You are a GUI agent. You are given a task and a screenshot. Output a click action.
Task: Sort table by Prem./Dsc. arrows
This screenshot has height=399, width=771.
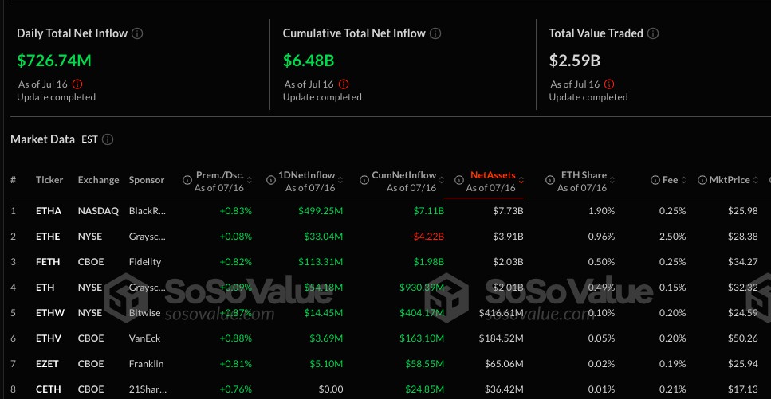pos(250,180)
